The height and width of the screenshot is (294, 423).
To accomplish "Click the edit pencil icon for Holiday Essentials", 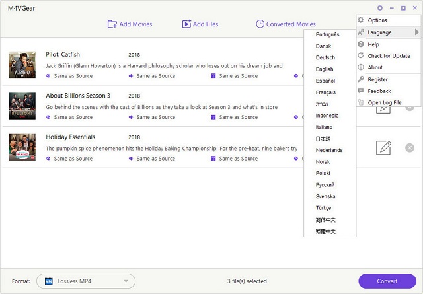I will pos(383,148).
